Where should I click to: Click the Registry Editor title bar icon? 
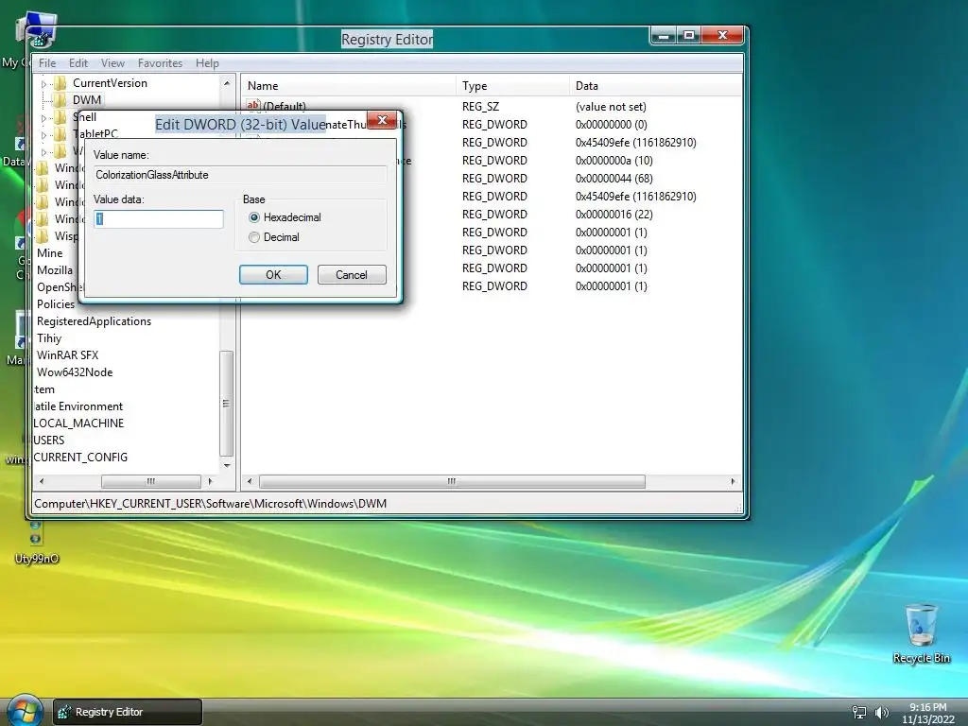(x=41, y=40)
